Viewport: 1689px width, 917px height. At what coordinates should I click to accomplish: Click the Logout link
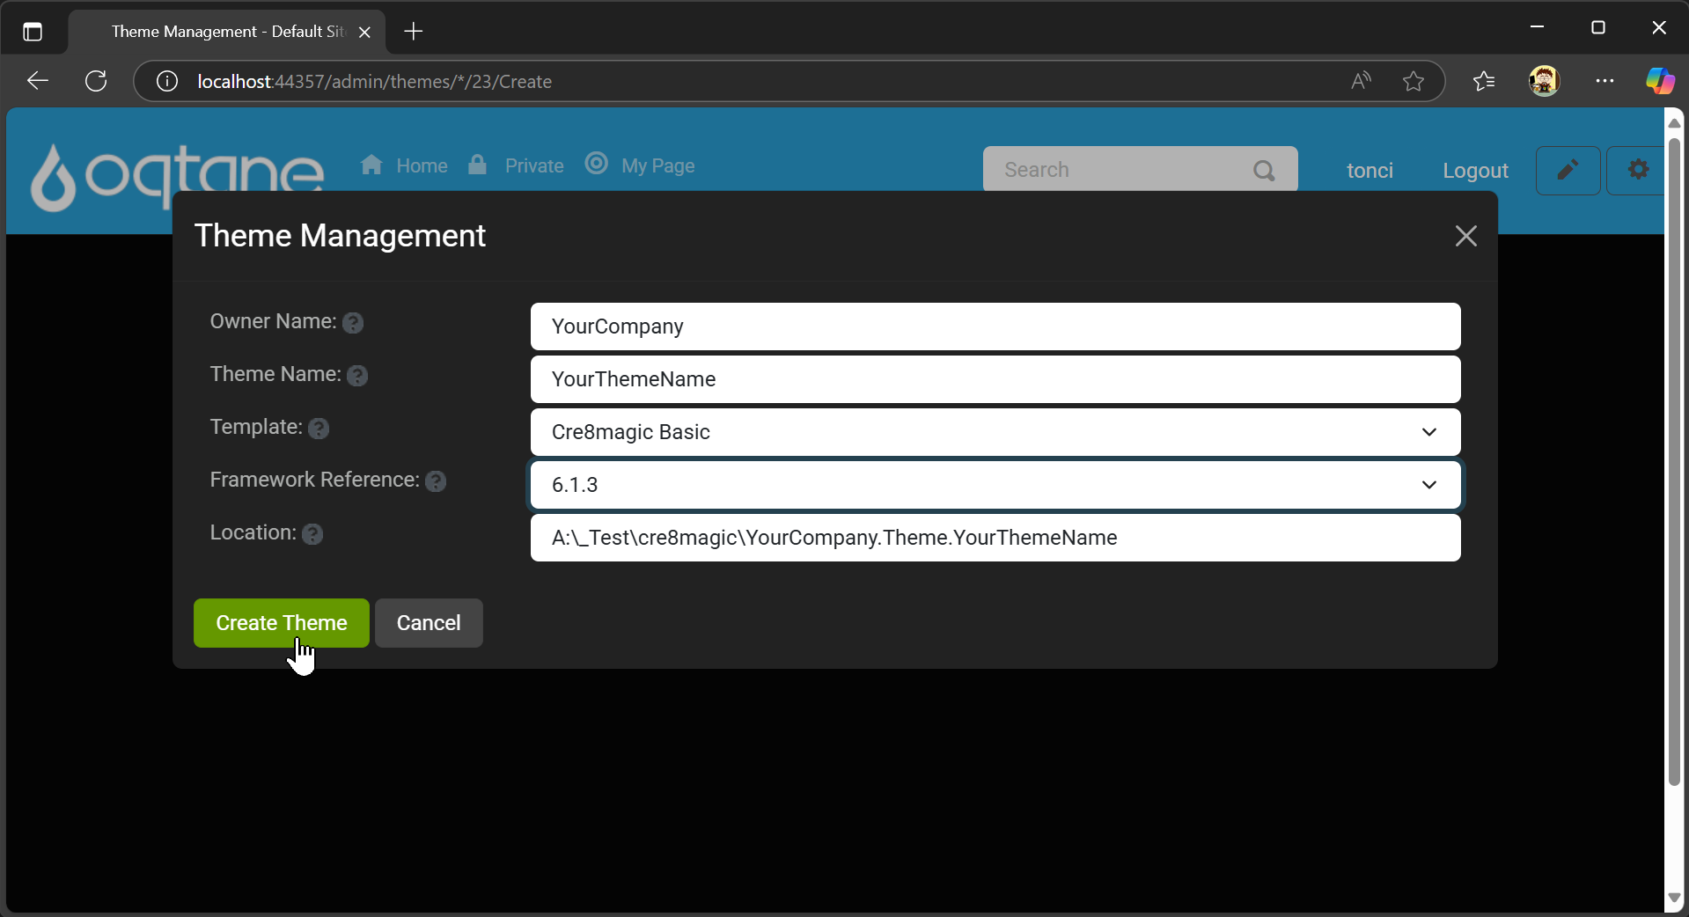tap(1475, 171)
